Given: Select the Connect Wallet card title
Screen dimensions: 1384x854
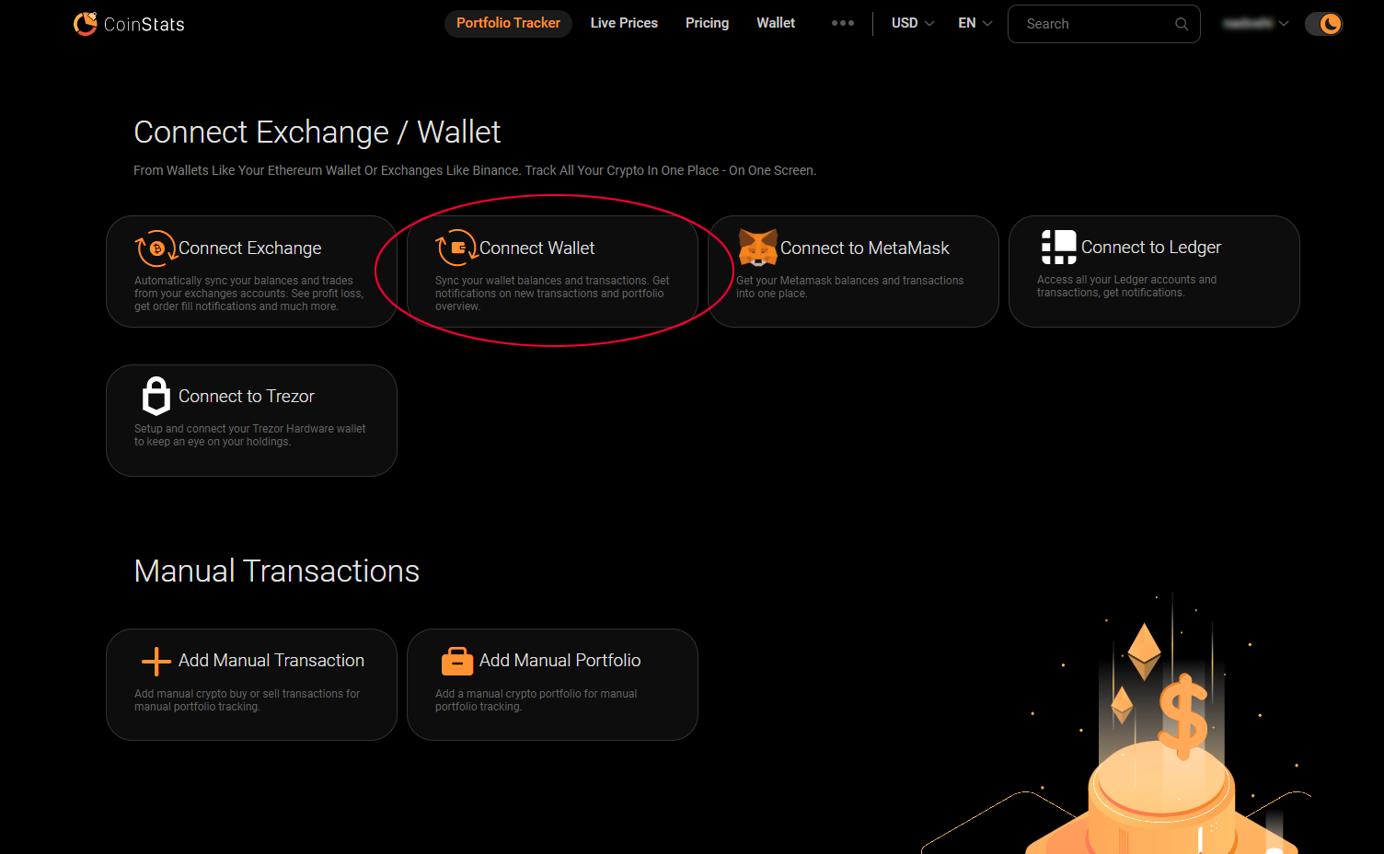Looking at the screenshot, I should coord(537,248).
